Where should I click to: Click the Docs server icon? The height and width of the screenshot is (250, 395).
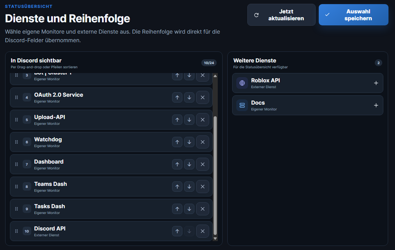(242, 105)
